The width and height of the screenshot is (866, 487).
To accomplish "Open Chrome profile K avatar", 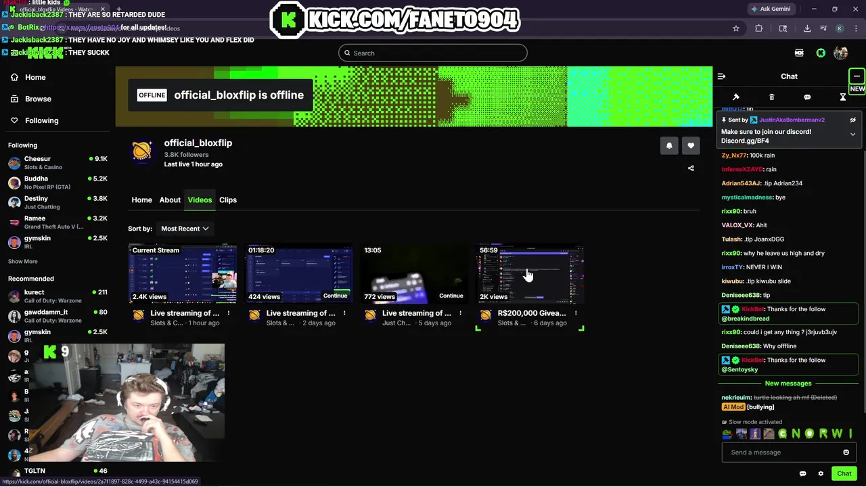I will point(840,28).
